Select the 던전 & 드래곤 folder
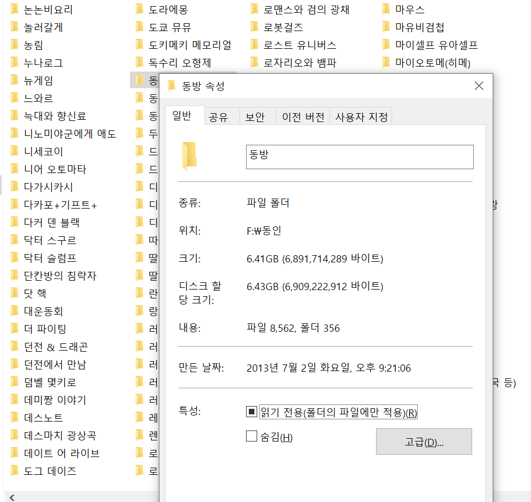 pyautogui.click(x=56, y=347)
